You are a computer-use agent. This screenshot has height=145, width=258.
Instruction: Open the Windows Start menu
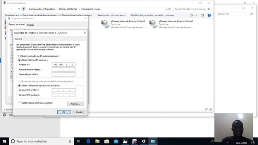point(4,141)
